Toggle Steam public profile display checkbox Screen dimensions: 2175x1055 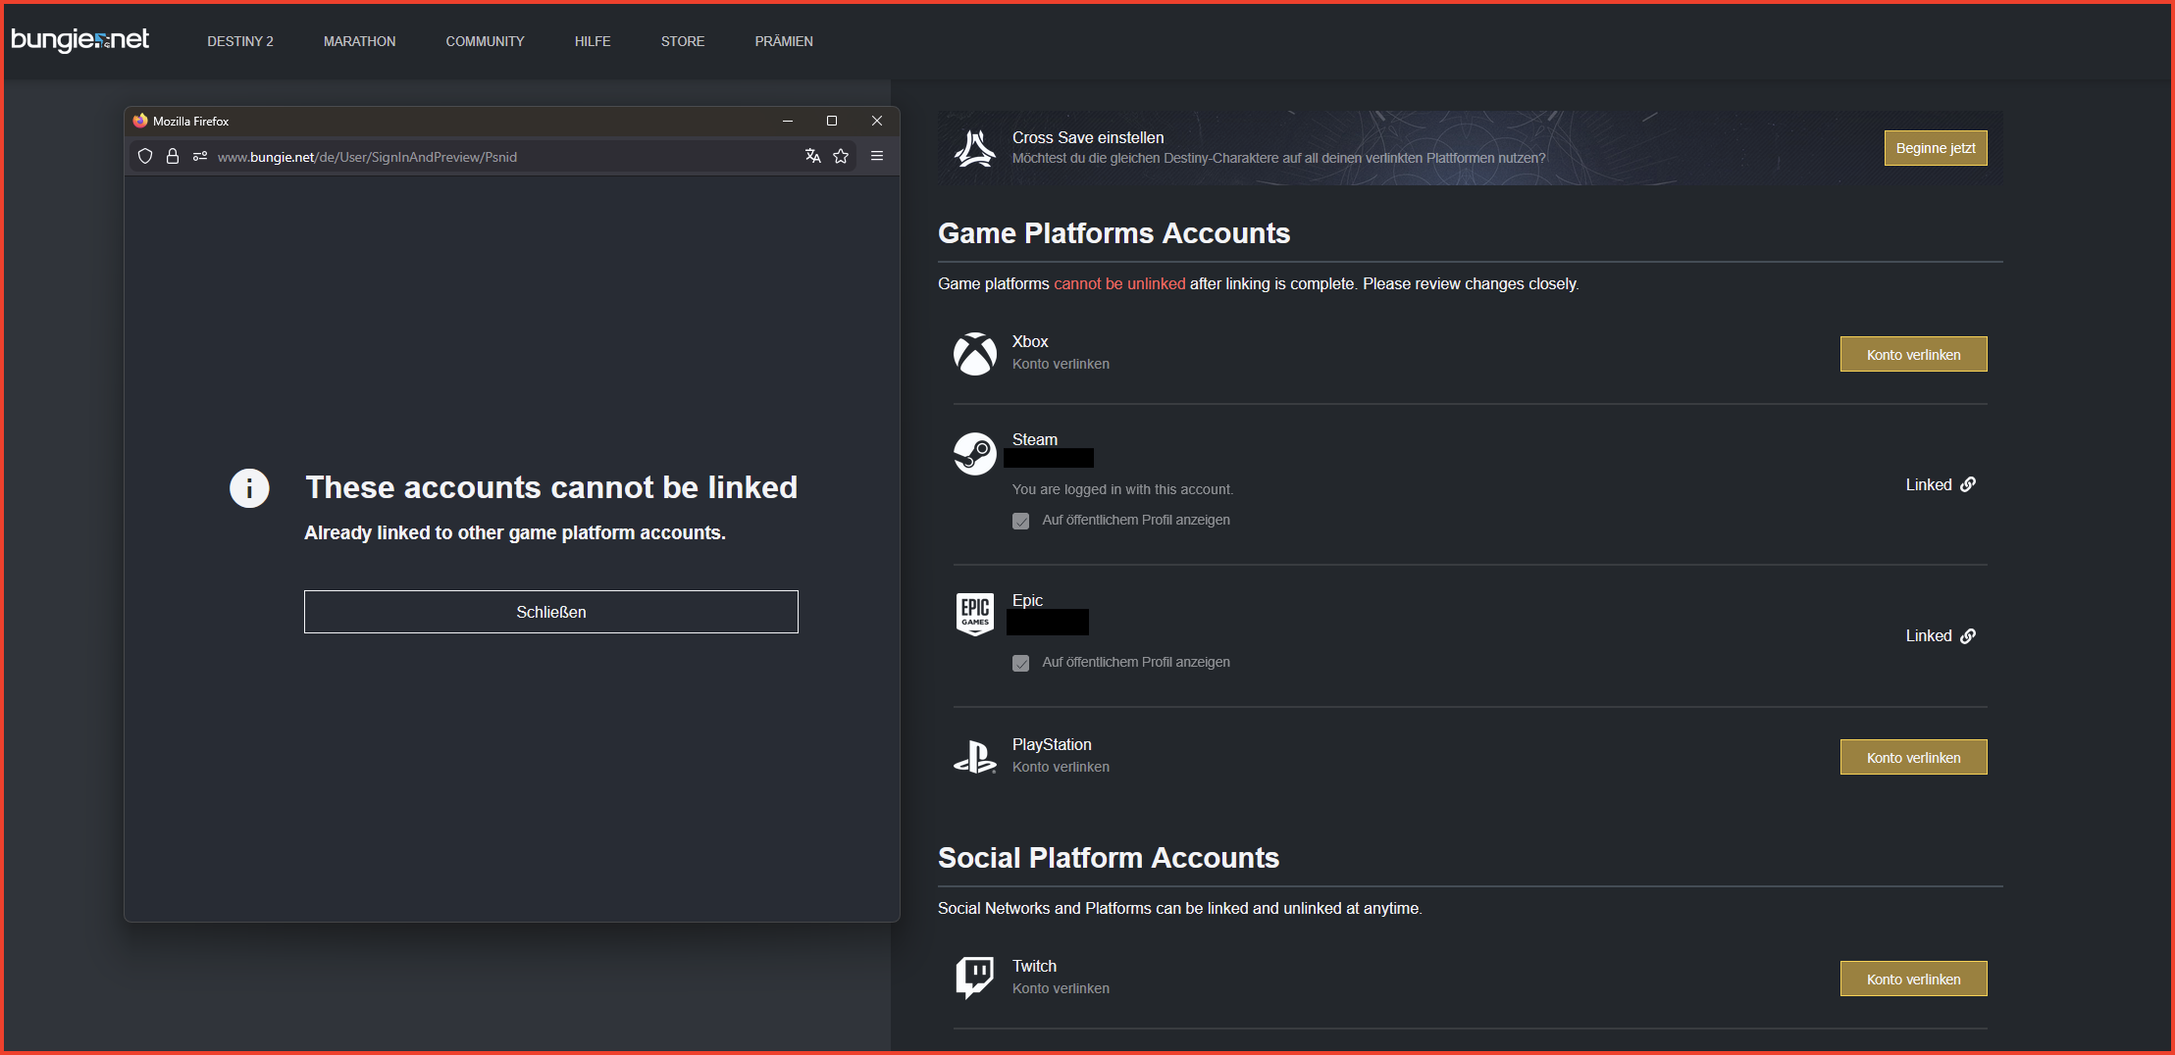1021,521
